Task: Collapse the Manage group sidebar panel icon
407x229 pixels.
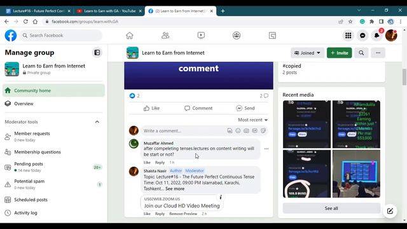Action: (x=97, y=53)
